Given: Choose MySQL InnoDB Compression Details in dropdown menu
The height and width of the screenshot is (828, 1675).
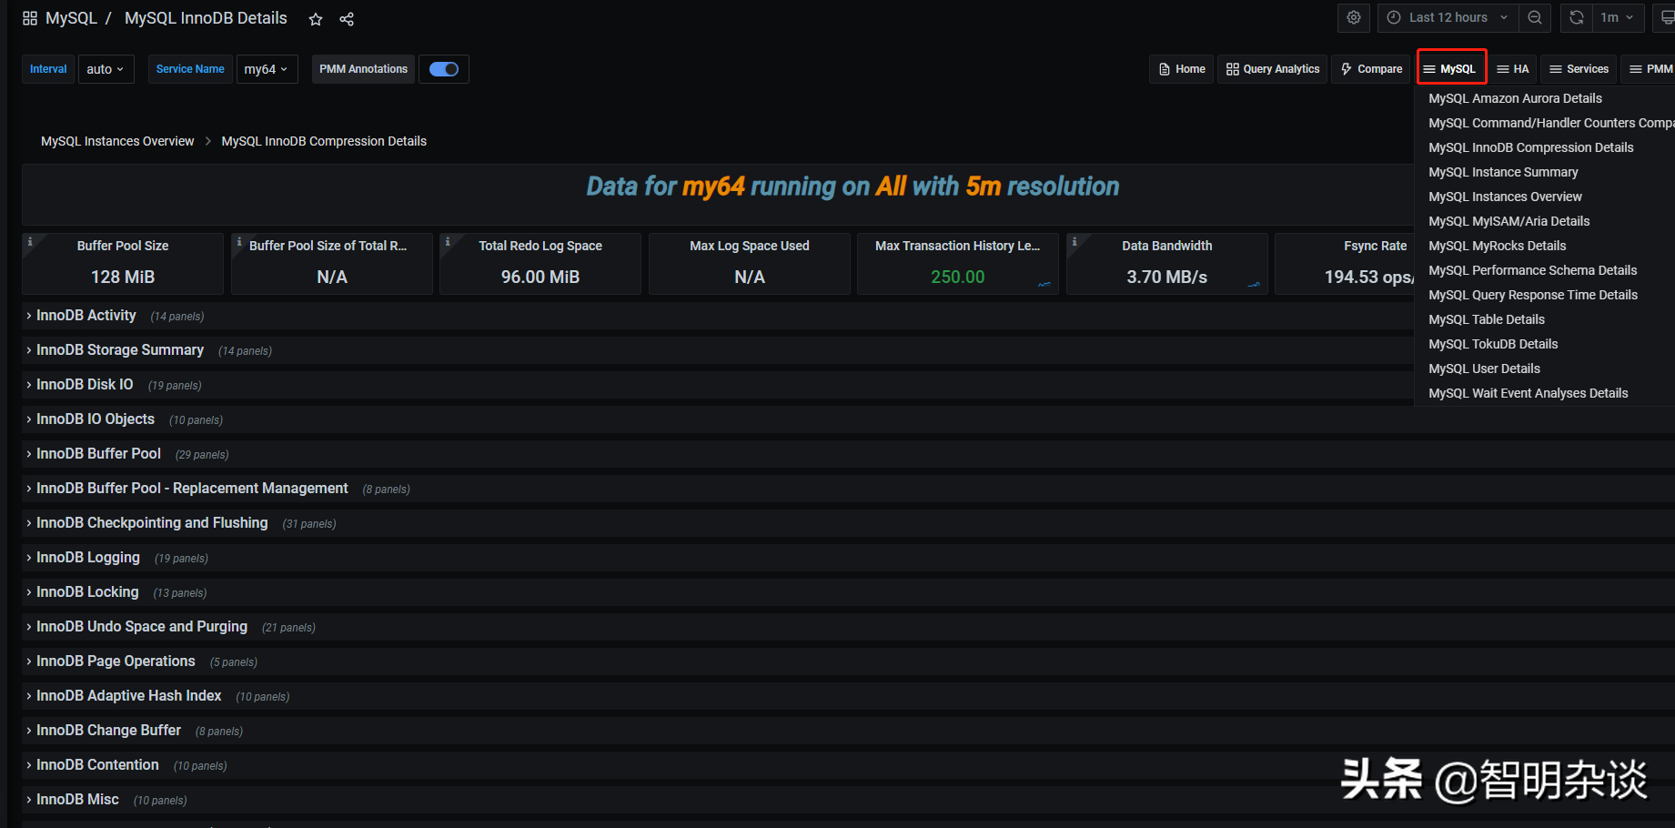Looking at the screenshot, I should 1530,147.
